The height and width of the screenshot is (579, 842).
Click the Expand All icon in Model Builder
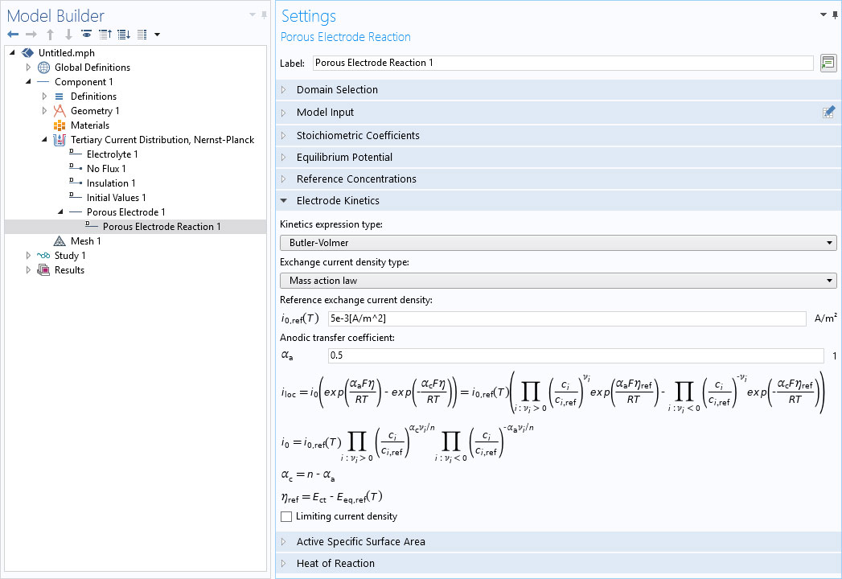coord(123,35)
